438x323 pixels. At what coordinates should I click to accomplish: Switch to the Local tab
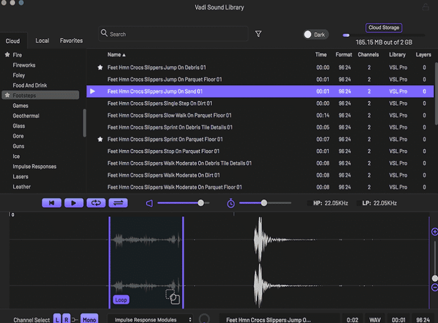(x=42, y=41)
